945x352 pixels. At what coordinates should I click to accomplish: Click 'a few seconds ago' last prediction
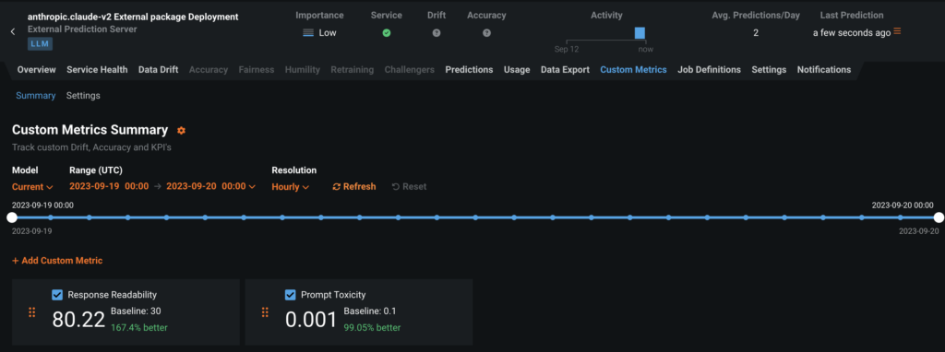point(851,33)
